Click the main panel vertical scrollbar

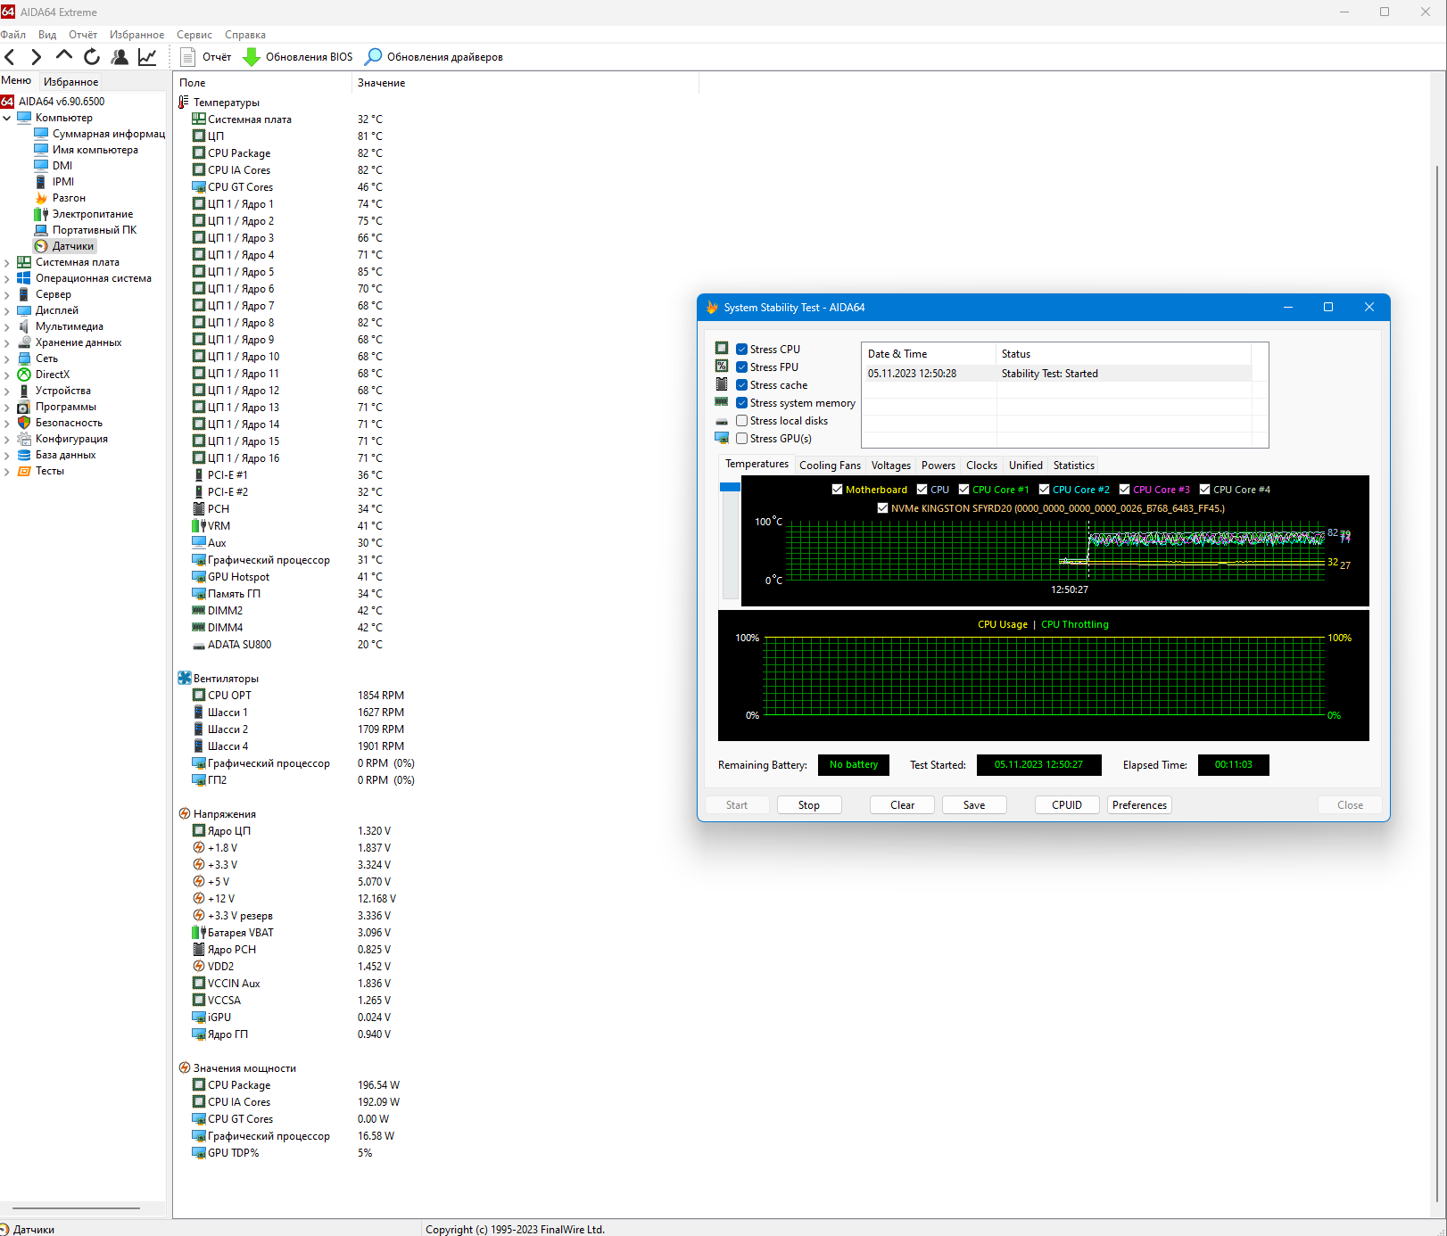pos(1436,684)
